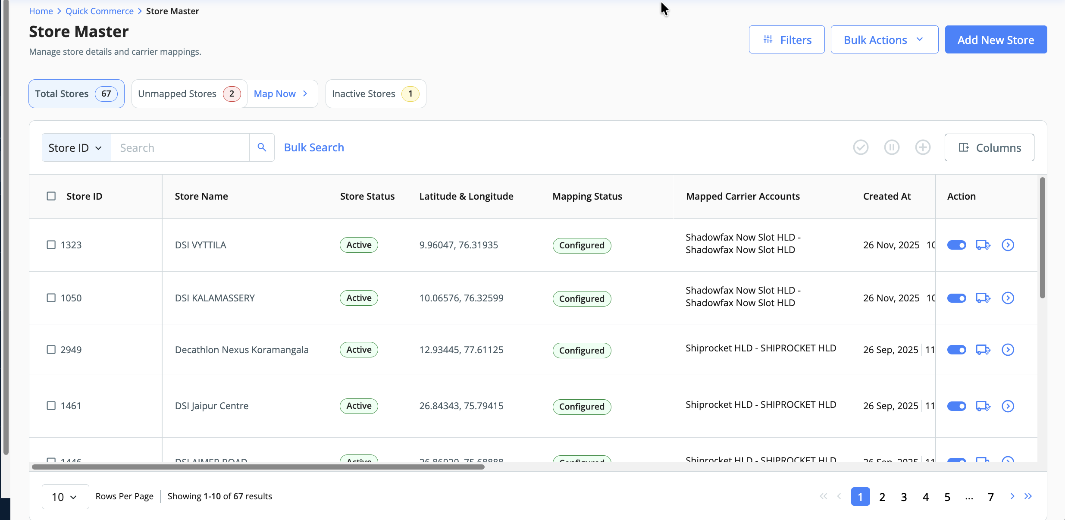Check the checkbox for store 2949

[x=51, y=350]
